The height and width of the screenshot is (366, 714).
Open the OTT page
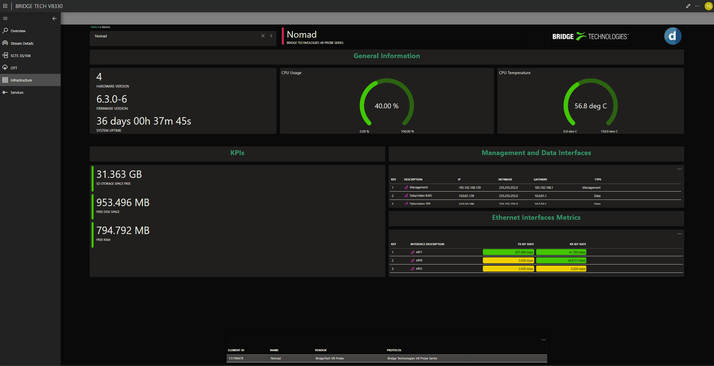30,68
